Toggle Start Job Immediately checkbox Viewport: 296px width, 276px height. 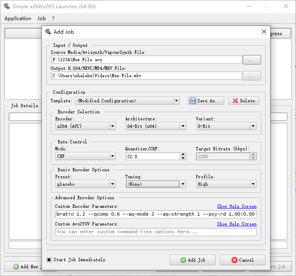pos(49,260)
